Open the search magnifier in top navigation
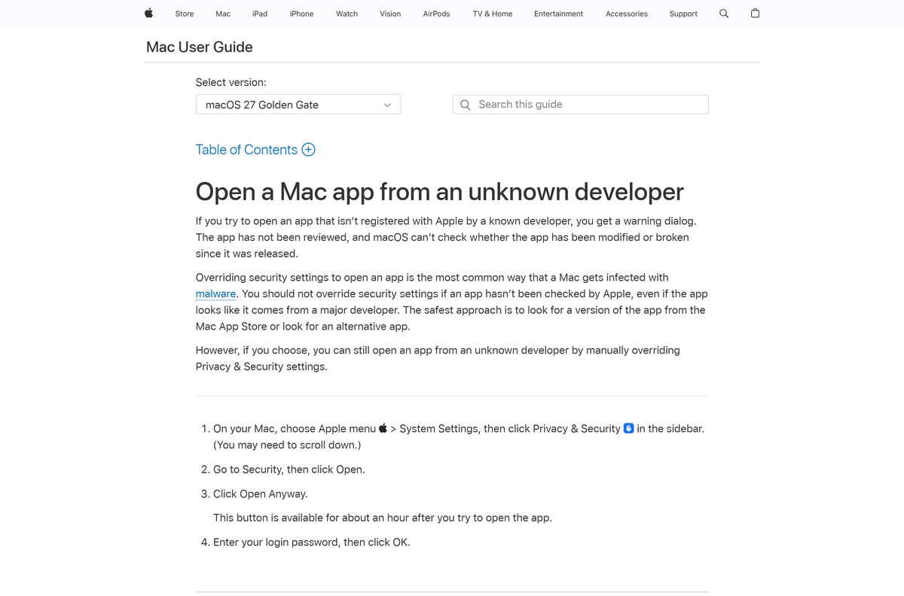 pyautogui.click(x=724, y=14)
